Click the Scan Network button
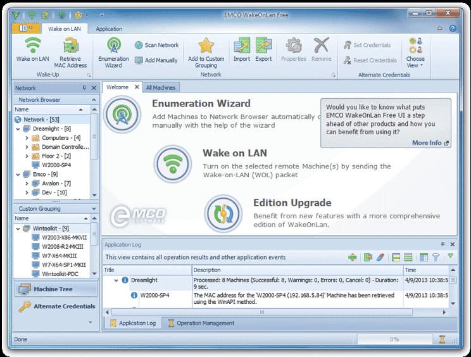Viewport: 471px width, 357px height. point(156,45)
